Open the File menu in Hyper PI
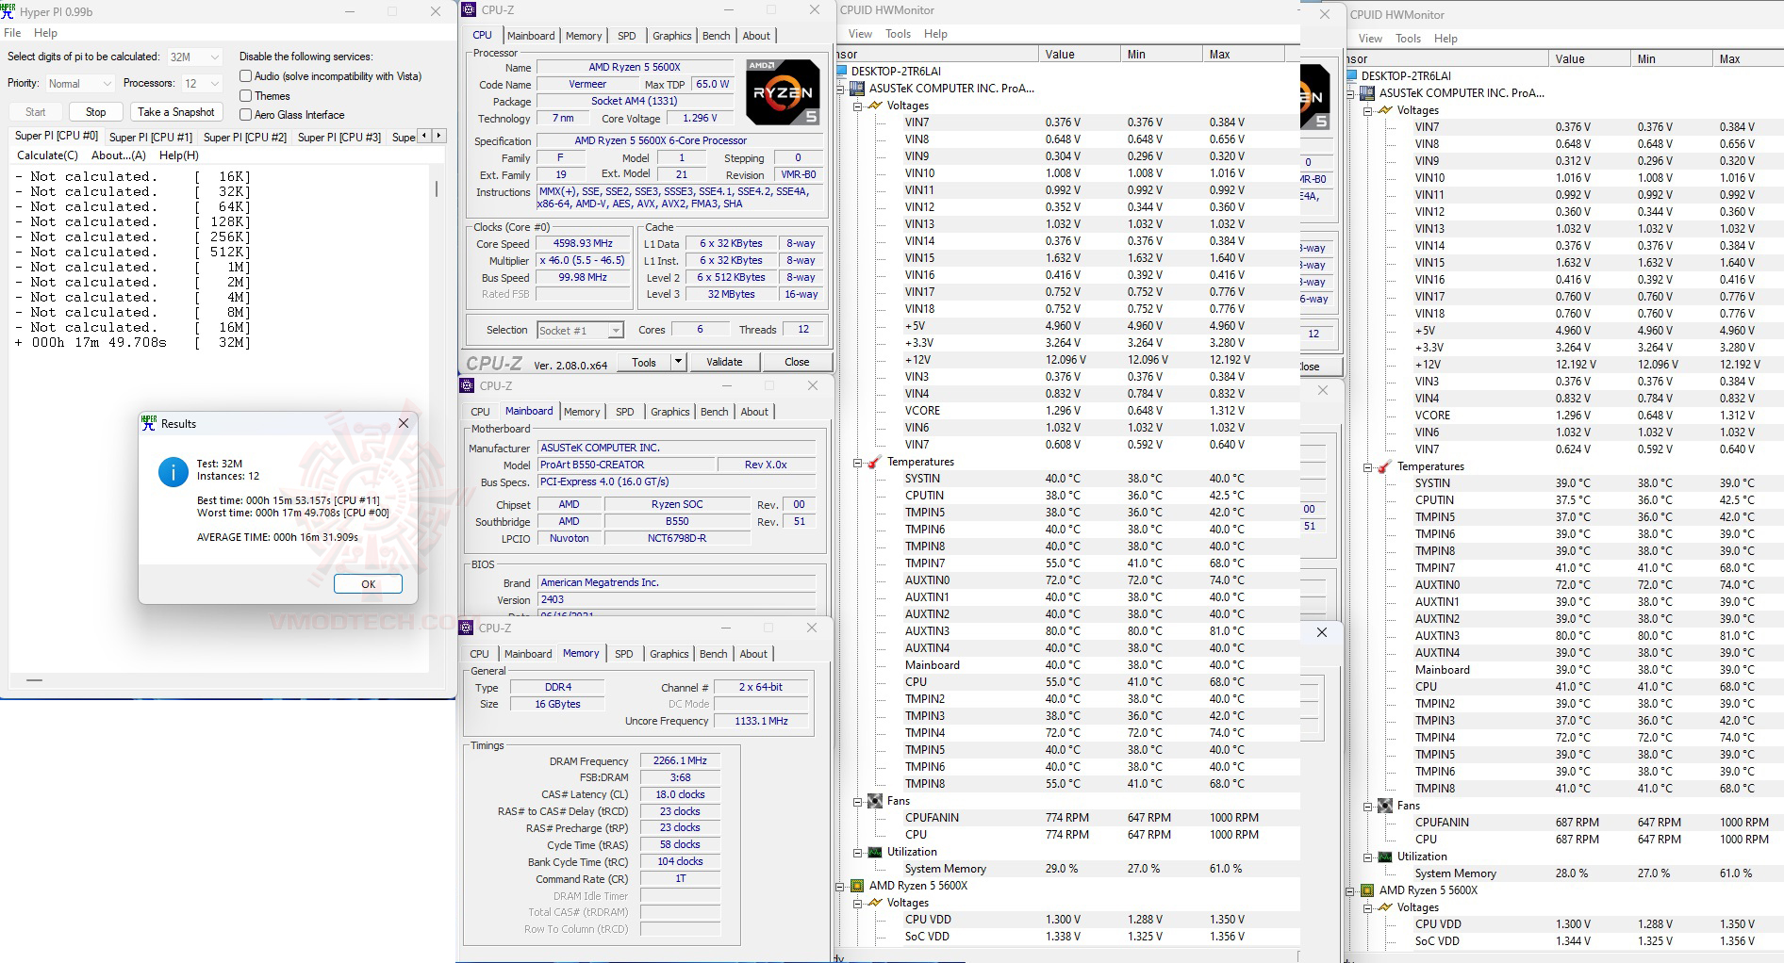The width and height of the screenshot is (1784, 963). pos(12,33)
